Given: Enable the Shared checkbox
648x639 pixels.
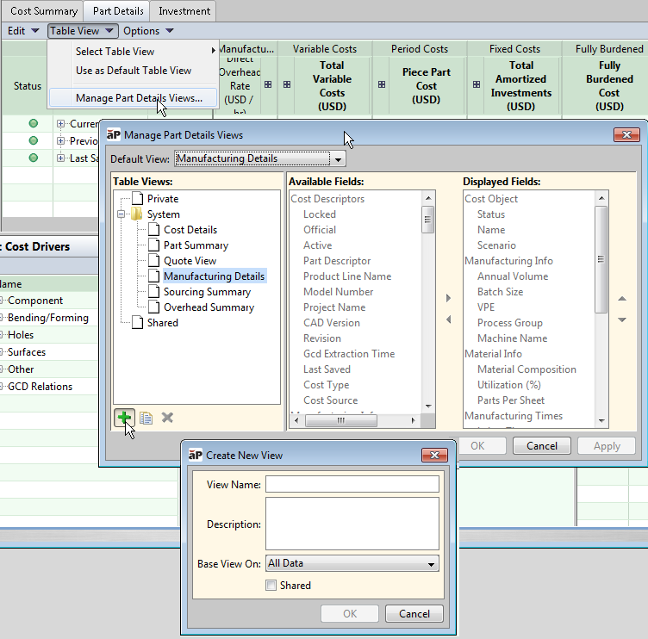Looking at the screenshot, I should tap(271, 586).
